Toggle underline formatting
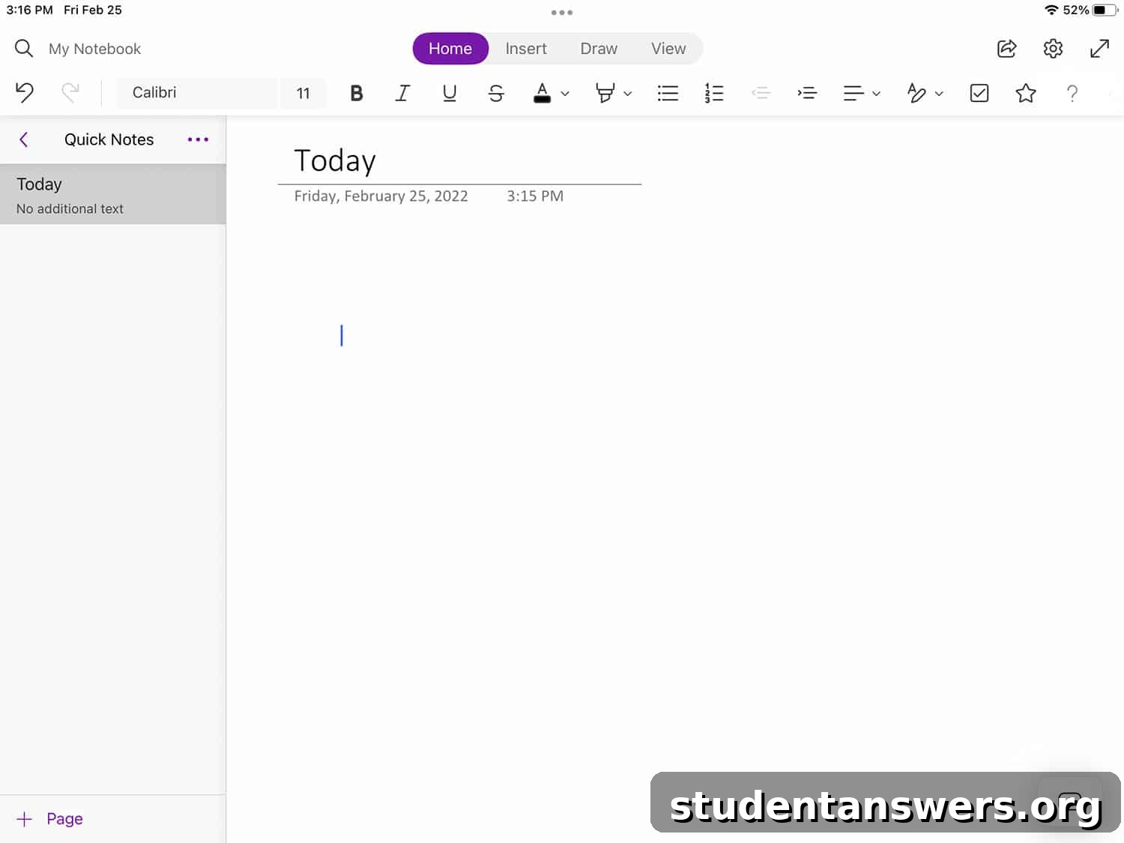The height and width of the screenshot is (843, 1124). point(450,93)
